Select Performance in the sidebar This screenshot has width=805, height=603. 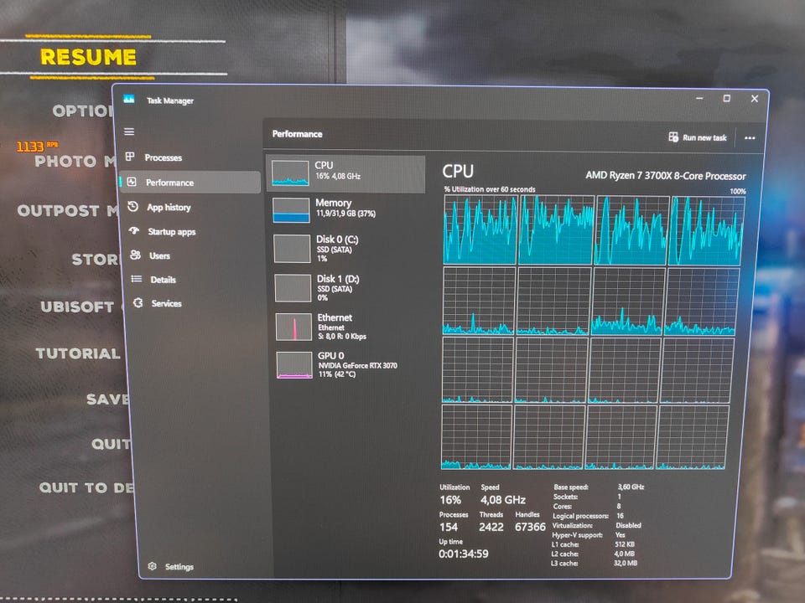190,182
